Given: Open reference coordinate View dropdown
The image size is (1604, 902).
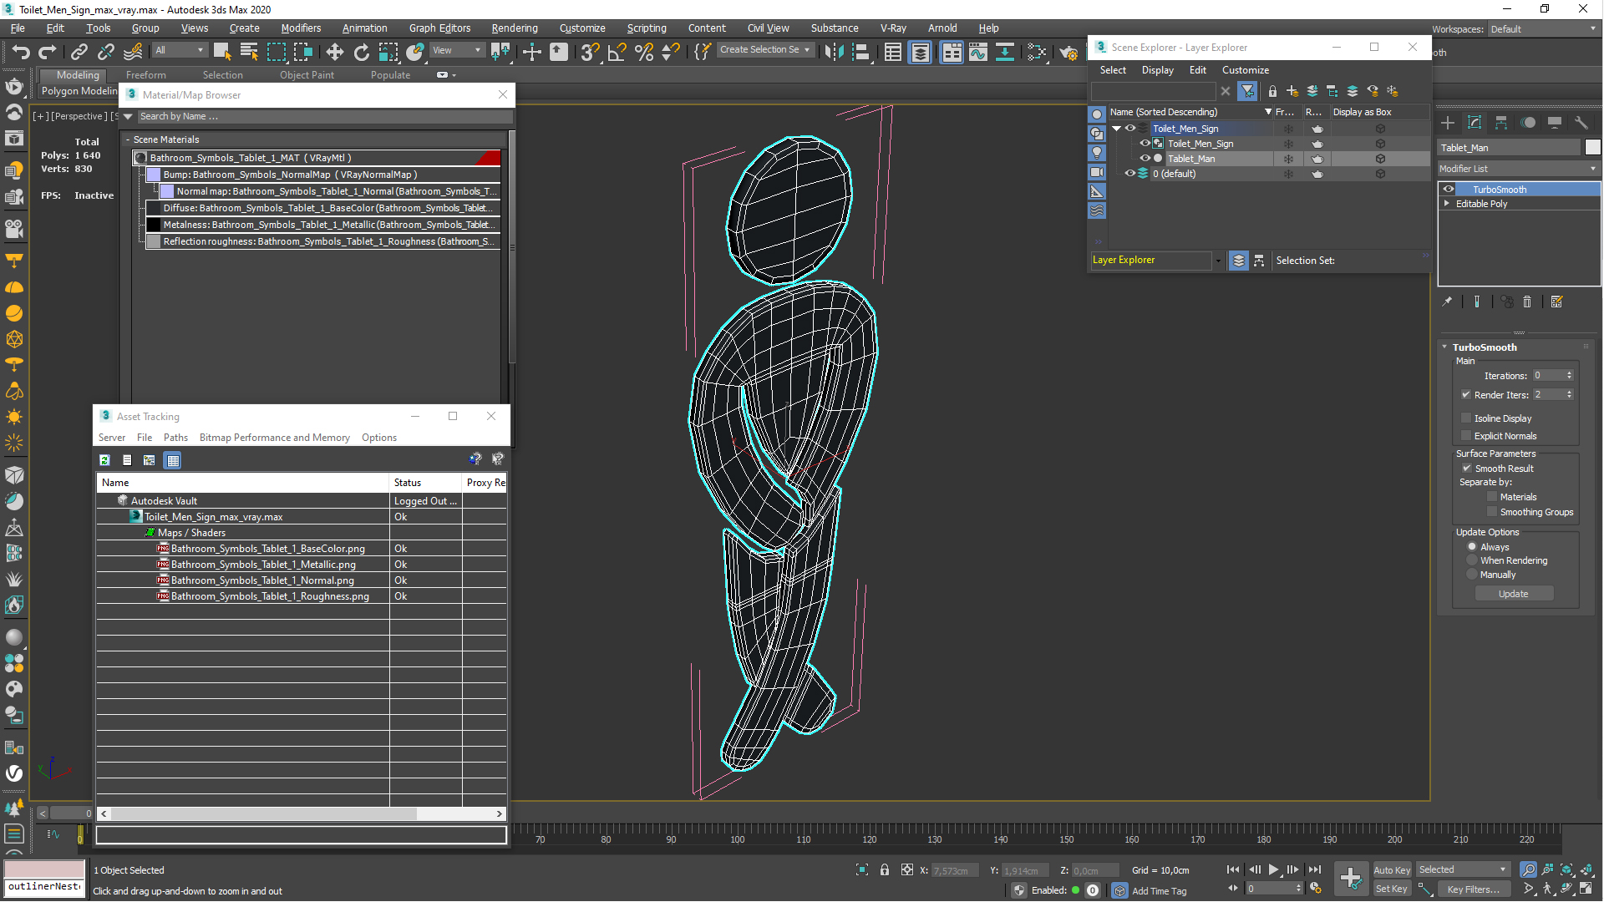Looking at the screenshot, I should coord(457,50).
